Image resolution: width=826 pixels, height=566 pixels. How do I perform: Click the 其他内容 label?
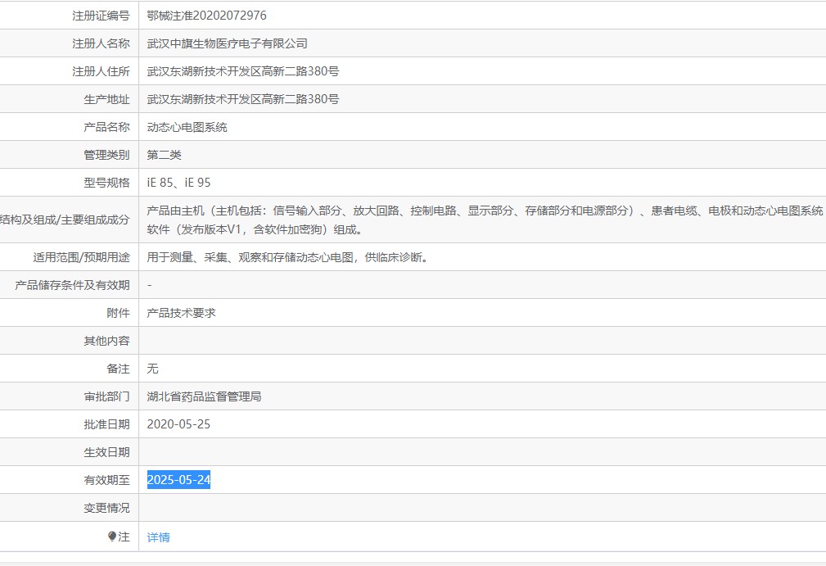(x=106, y=341)
